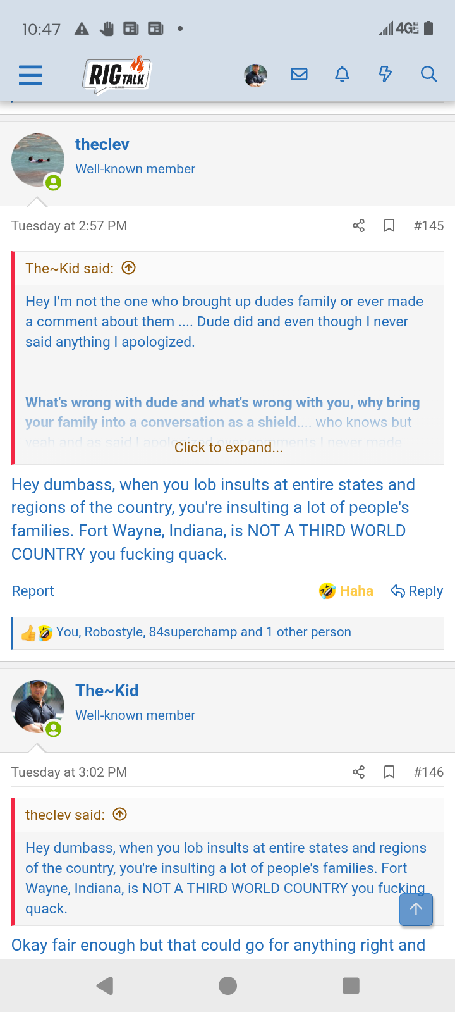Share post #145 using the share icon
Screen dimensions: 455x1012
tap(358, 225)
